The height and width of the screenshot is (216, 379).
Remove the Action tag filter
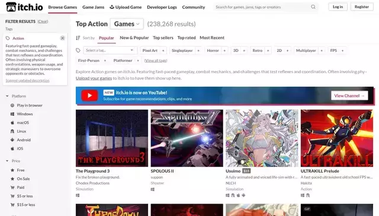point(62,38)
